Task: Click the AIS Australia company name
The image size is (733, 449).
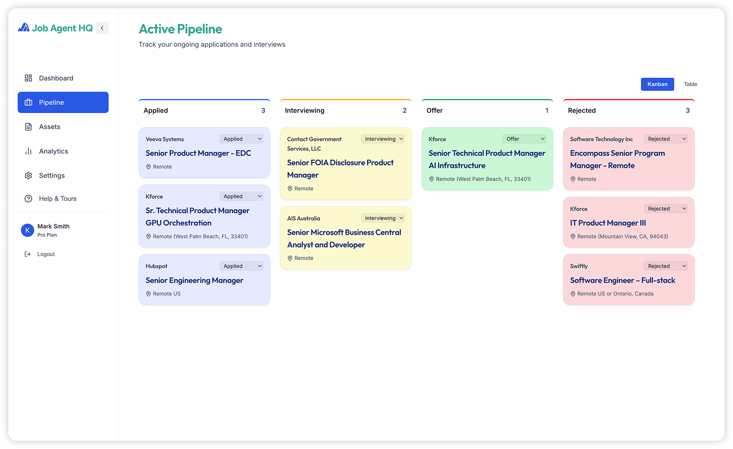Action: (x=304, y=219)
